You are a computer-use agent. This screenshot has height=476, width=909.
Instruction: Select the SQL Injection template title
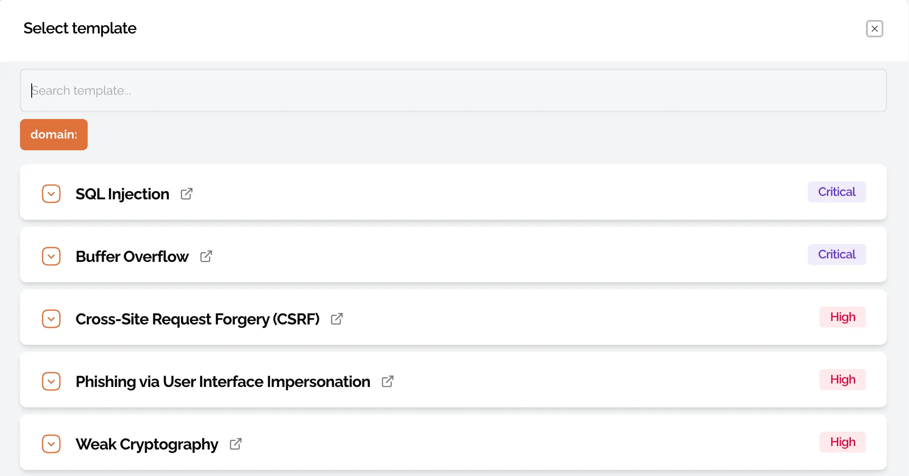(x=122, y=194)
